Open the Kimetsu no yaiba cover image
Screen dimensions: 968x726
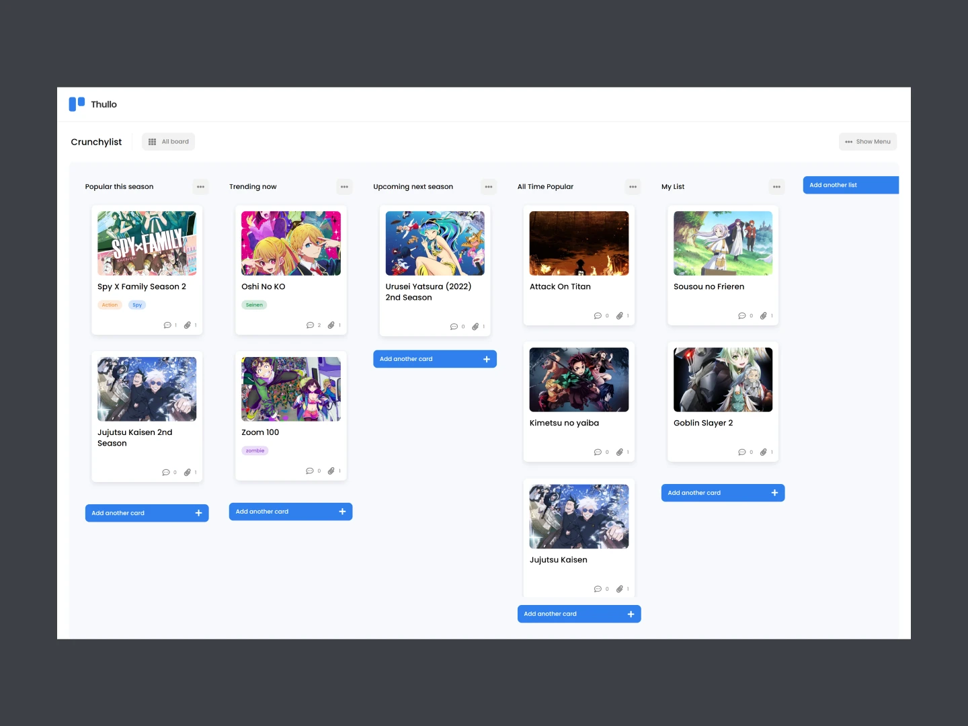[x=579, y=380]
